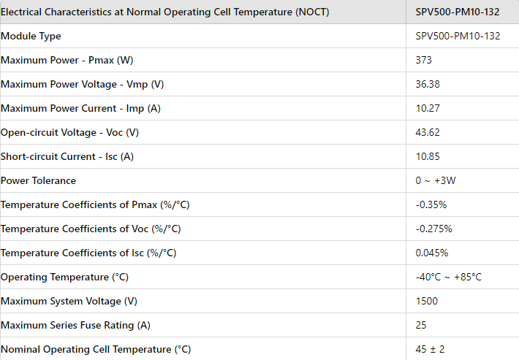This screenshot has width=519, height=360.
Task: Click the Short-circuit Current value 10.85
Action: tap(428, 156)
